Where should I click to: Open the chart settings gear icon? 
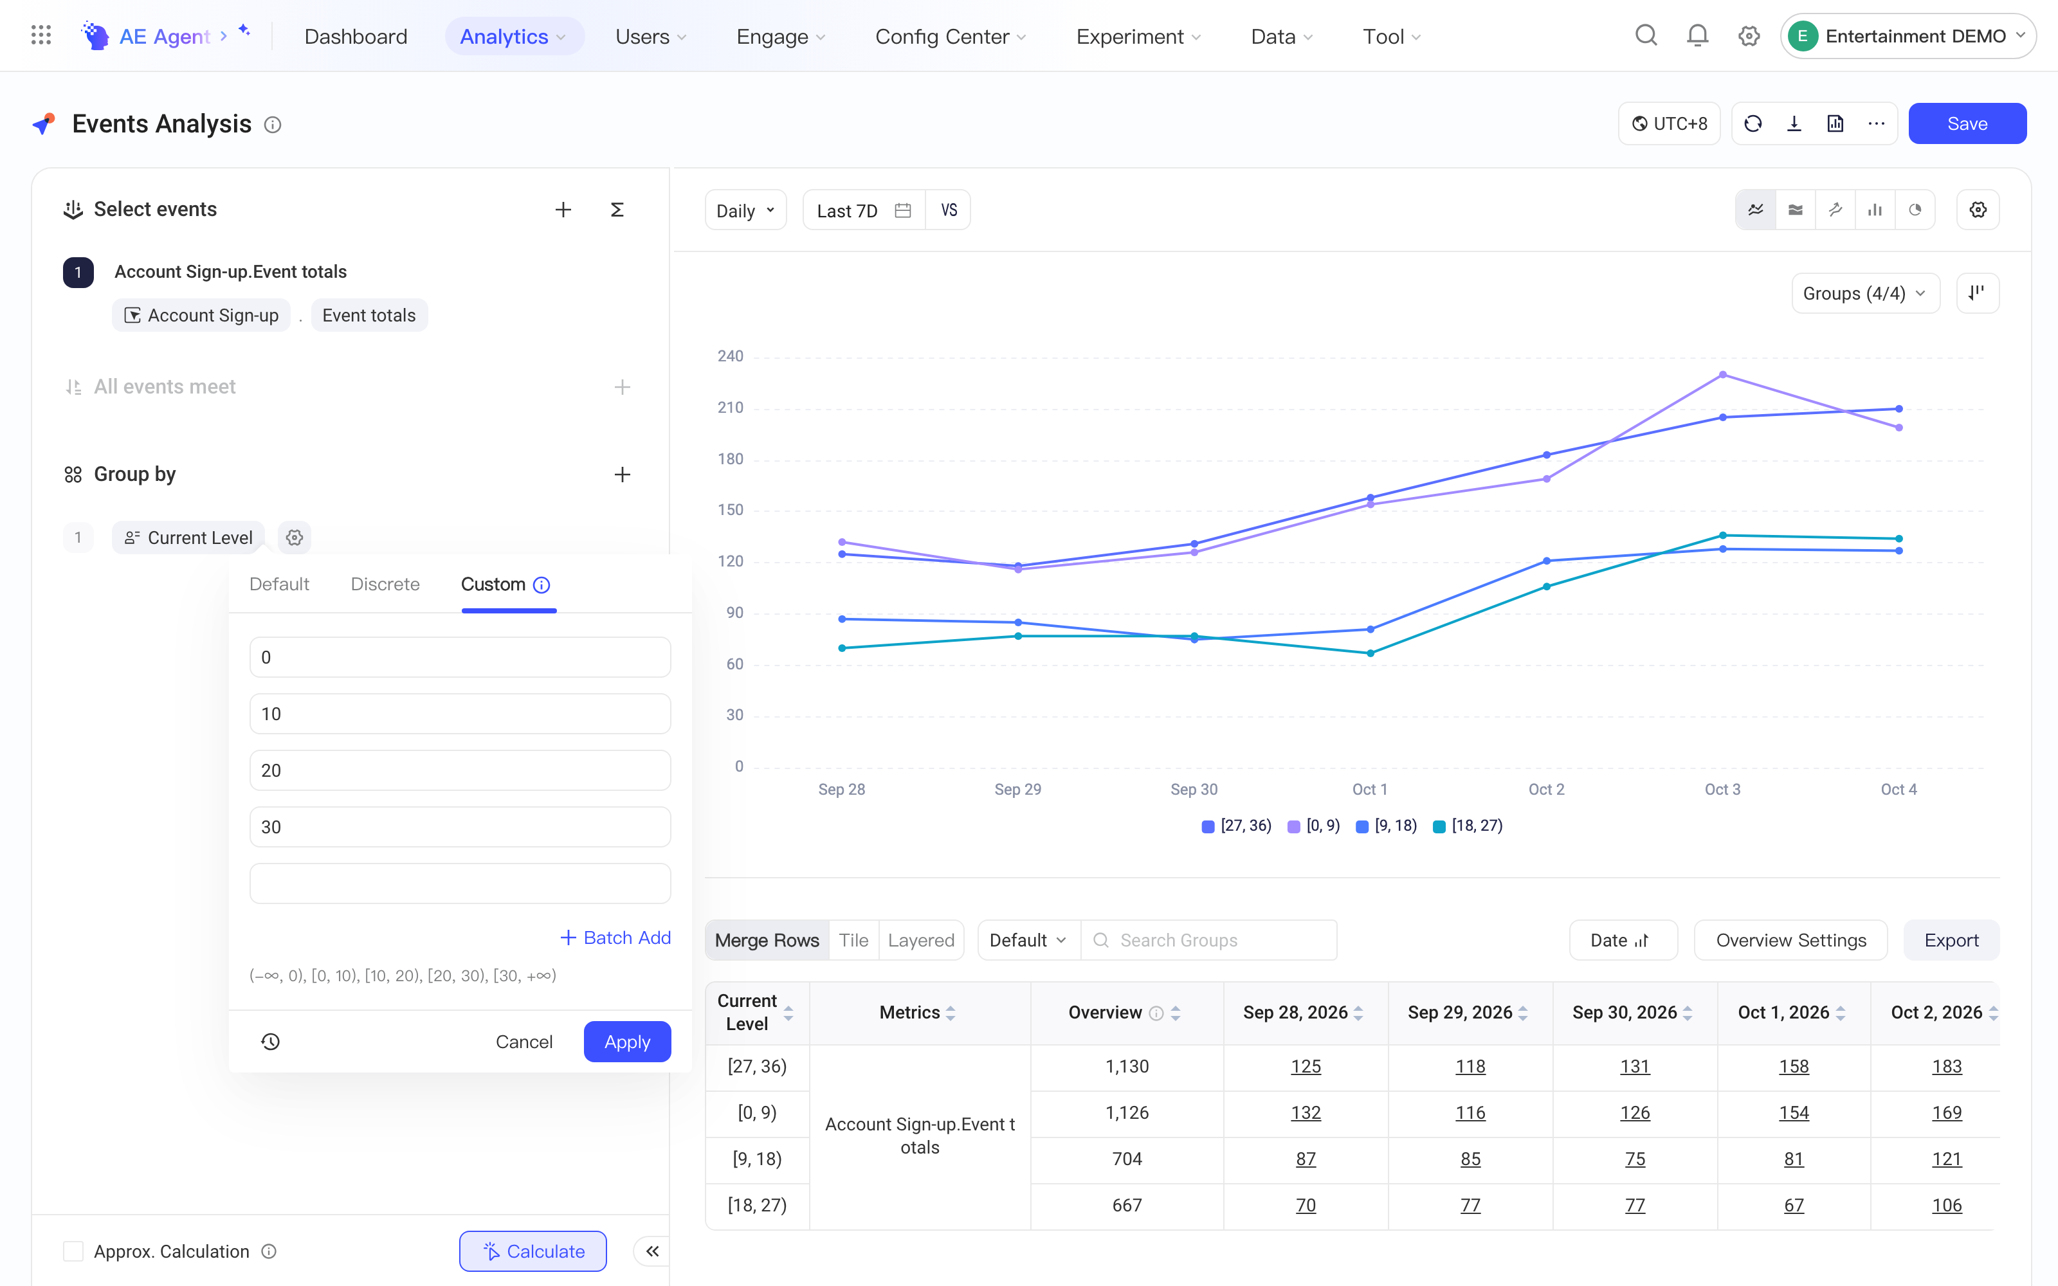[1978, 210]
